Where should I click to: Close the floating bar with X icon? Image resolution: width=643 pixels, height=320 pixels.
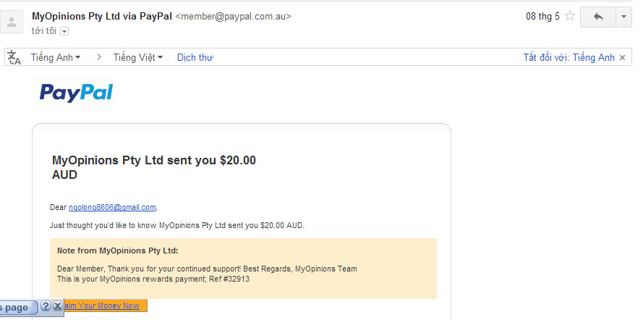(57, 306)
